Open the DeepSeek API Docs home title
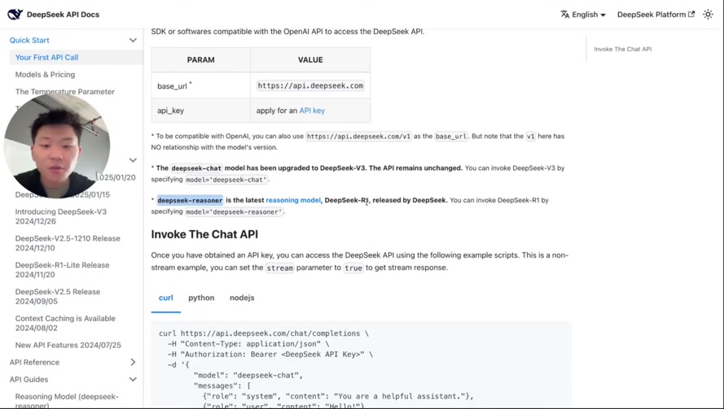Screen dimensions: 724x409 point(63,15)
